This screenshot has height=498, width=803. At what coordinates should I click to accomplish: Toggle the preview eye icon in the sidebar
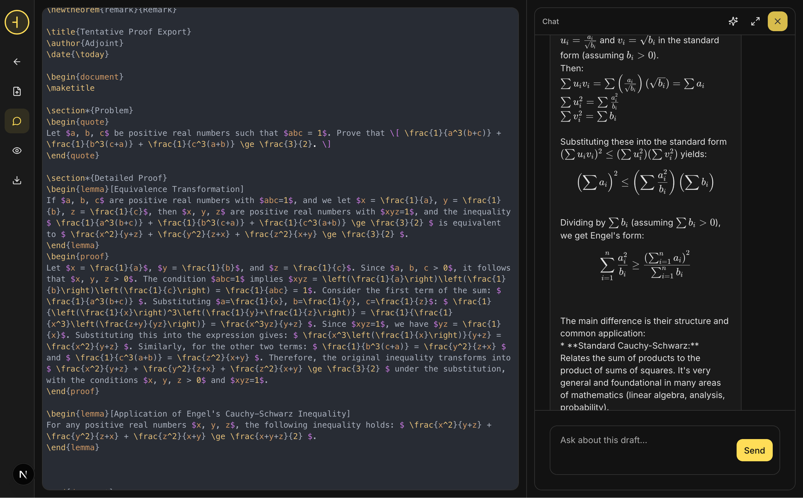[x=17, y=151]
